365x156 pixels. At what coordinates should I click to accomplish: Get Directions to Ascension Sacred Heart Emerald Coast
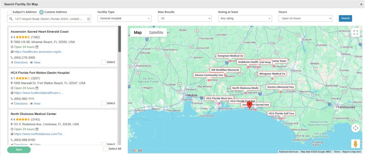point(21,63)
